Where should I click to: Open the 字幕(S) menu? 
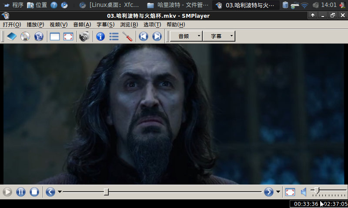[105, 25]
